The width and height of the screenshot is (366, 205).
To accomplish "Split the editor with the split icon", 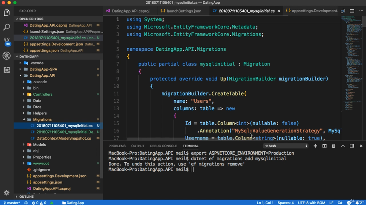I will click(x=352, y=11).
